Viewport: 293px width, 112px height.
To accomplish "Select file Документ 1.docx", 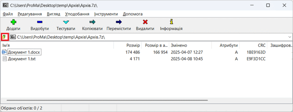I will coord(24,53).
